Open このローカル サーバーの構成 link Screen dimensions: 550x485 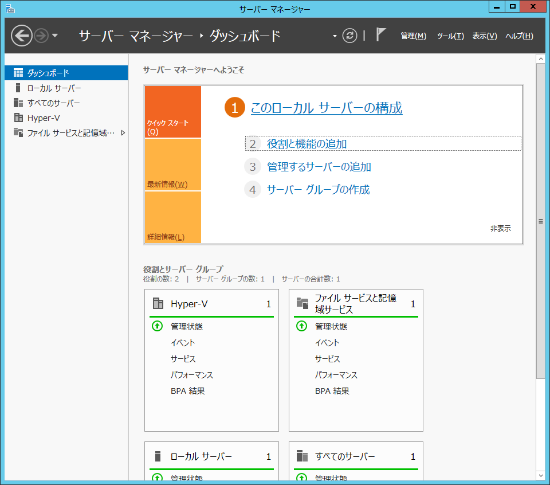point(327,108)
